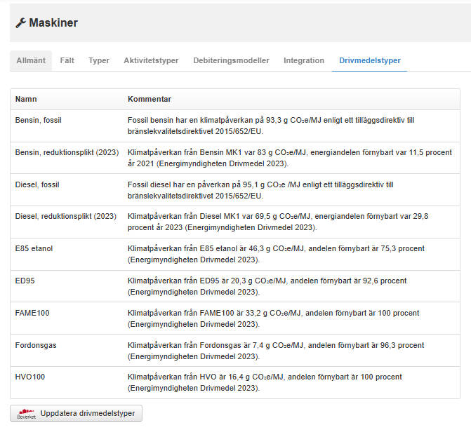This screenshot has height=444, width=471.
Task: Switch to the Integration tab
Action: [304, 60]
